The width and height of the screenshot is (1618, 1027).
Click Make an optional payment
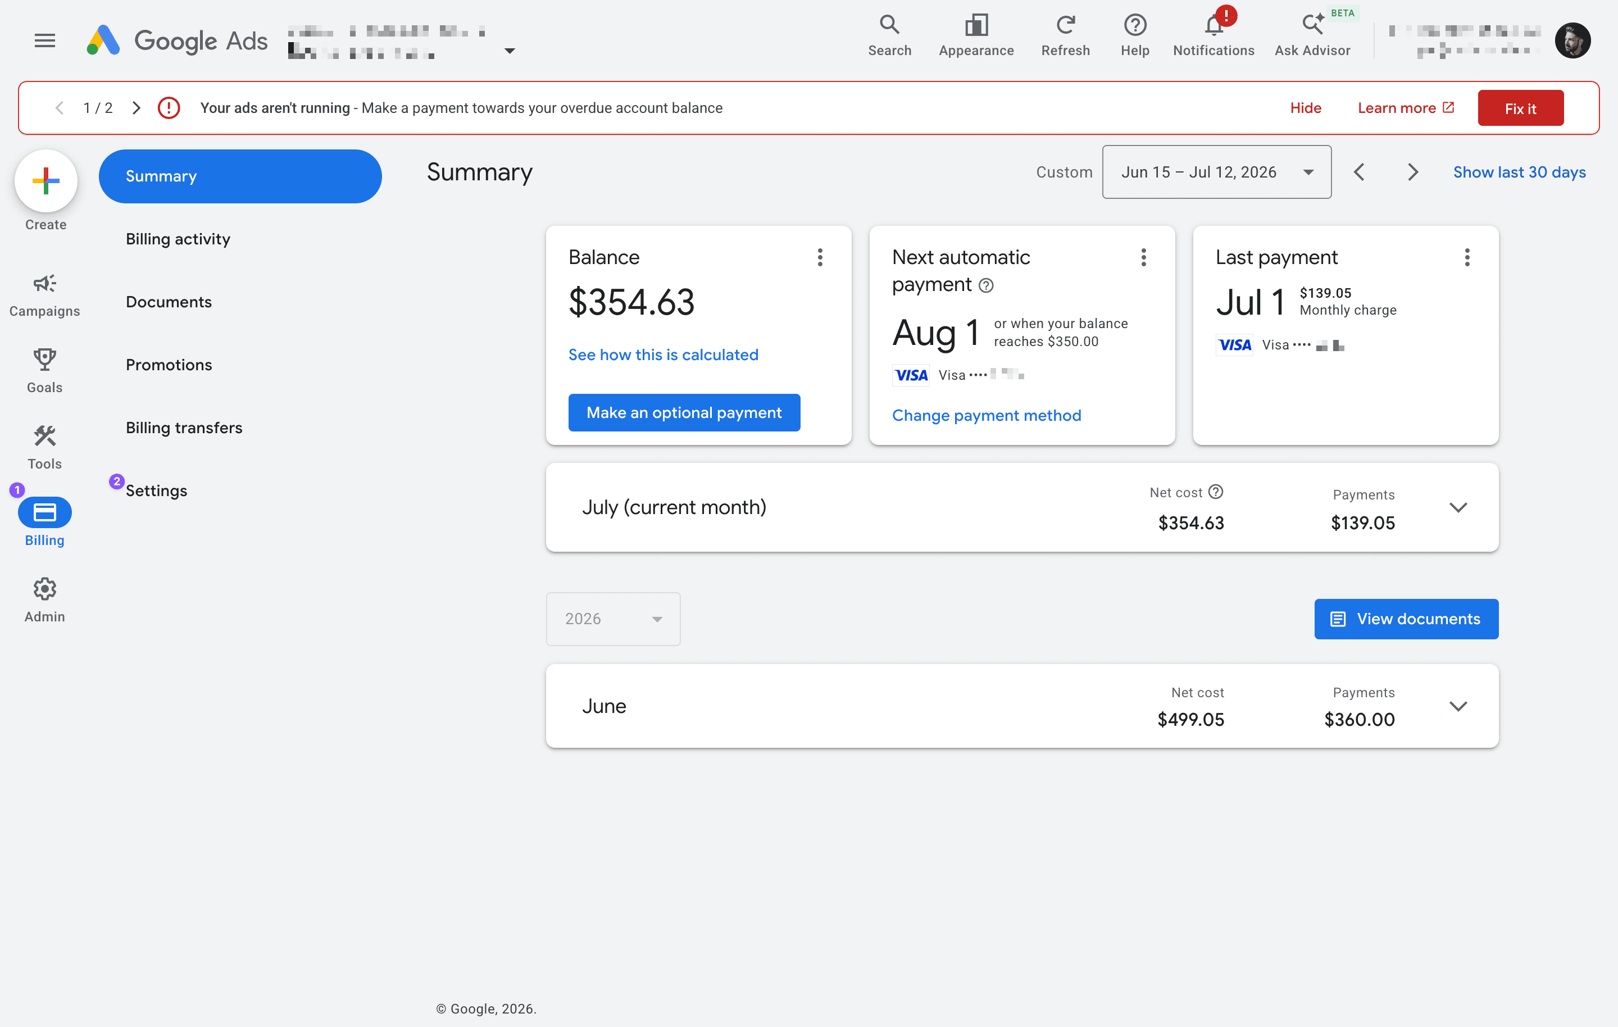click(684, 413)
